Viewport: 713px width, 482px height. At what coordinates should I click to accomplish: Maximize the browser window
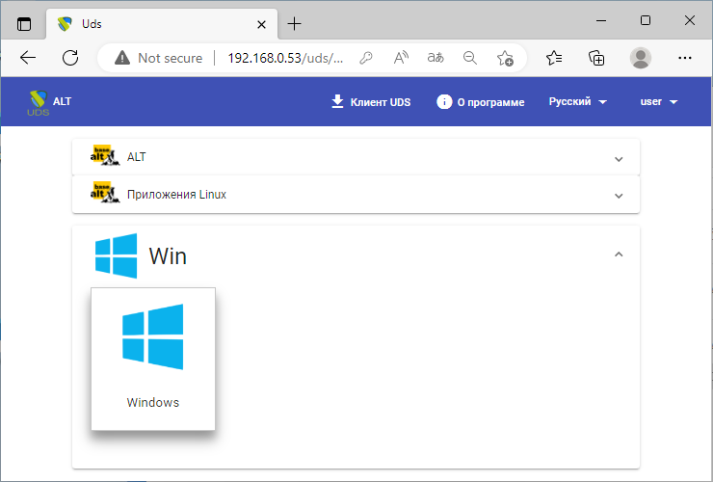tap(646, 20)
